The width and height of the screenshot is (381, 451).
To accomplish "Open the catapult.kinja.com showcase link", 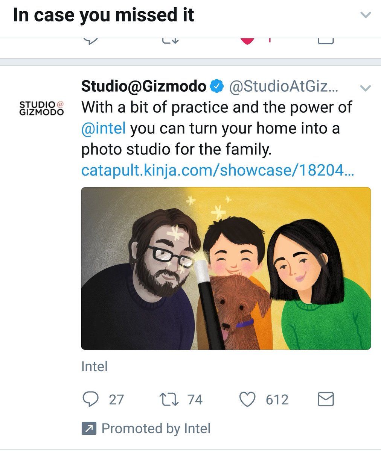I will point(218,171).
